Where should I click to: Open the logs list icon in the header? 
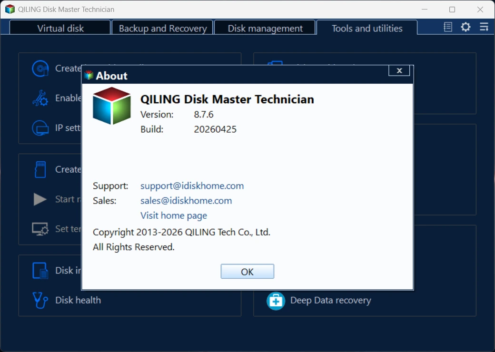(x=448, y=27)
